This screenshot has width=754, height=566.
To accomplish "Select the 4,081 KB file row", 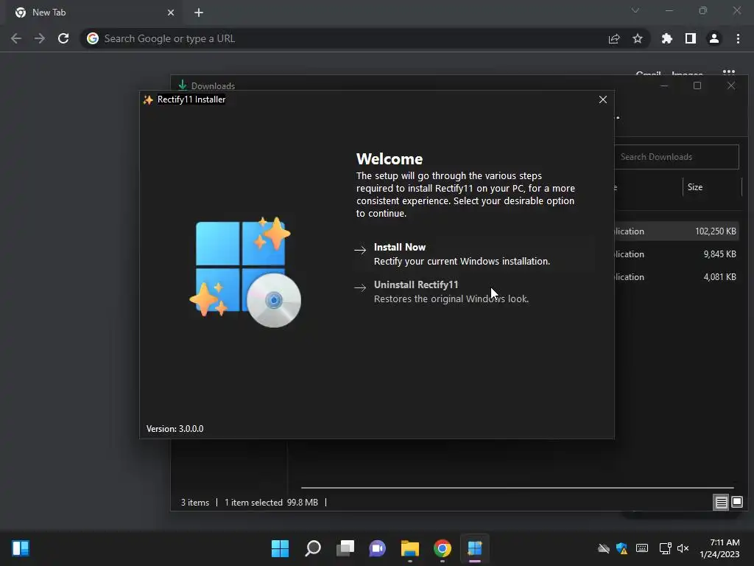I will 678,277.
